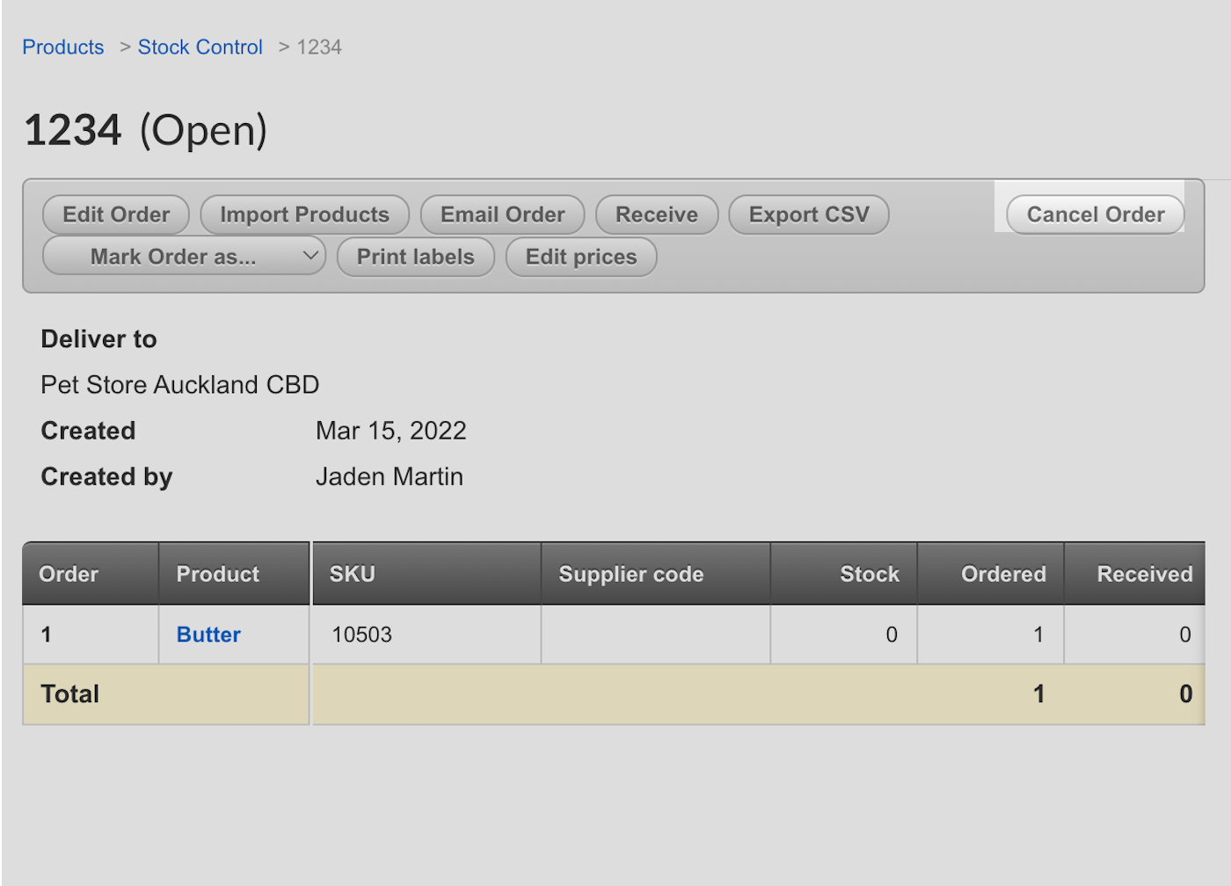Click the Supplier code column header
This screenshot has width=1231, height=886.
tap(630, 573)
